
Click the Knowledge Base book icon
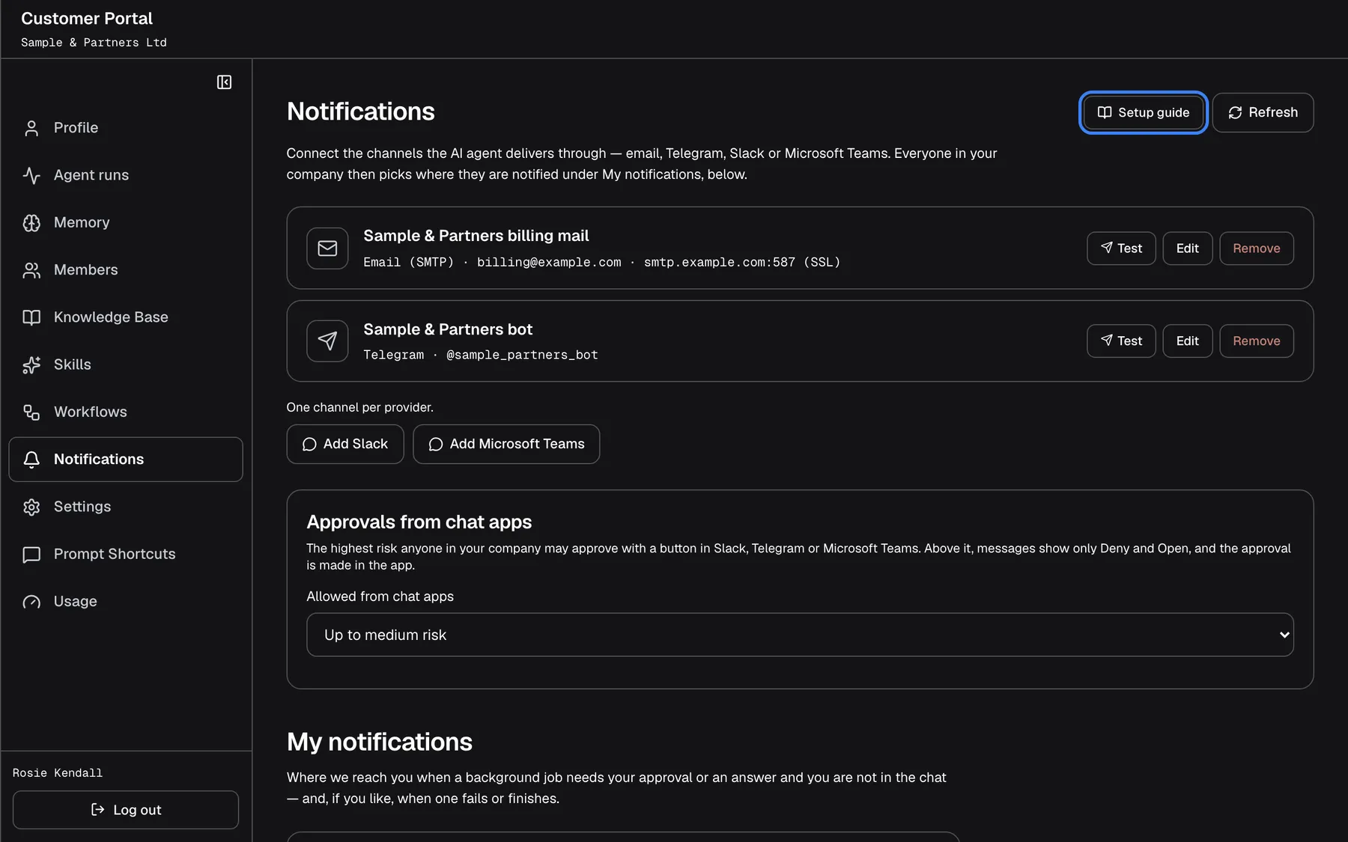[x=31, y=317]
